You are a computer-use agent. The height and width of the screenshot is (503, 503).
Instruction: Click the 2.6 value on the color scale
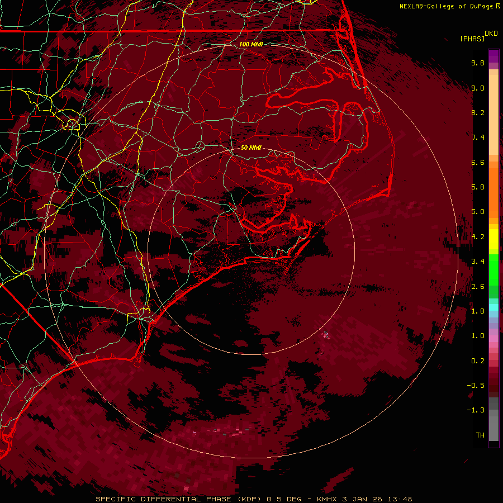click(x=478, y=287)
